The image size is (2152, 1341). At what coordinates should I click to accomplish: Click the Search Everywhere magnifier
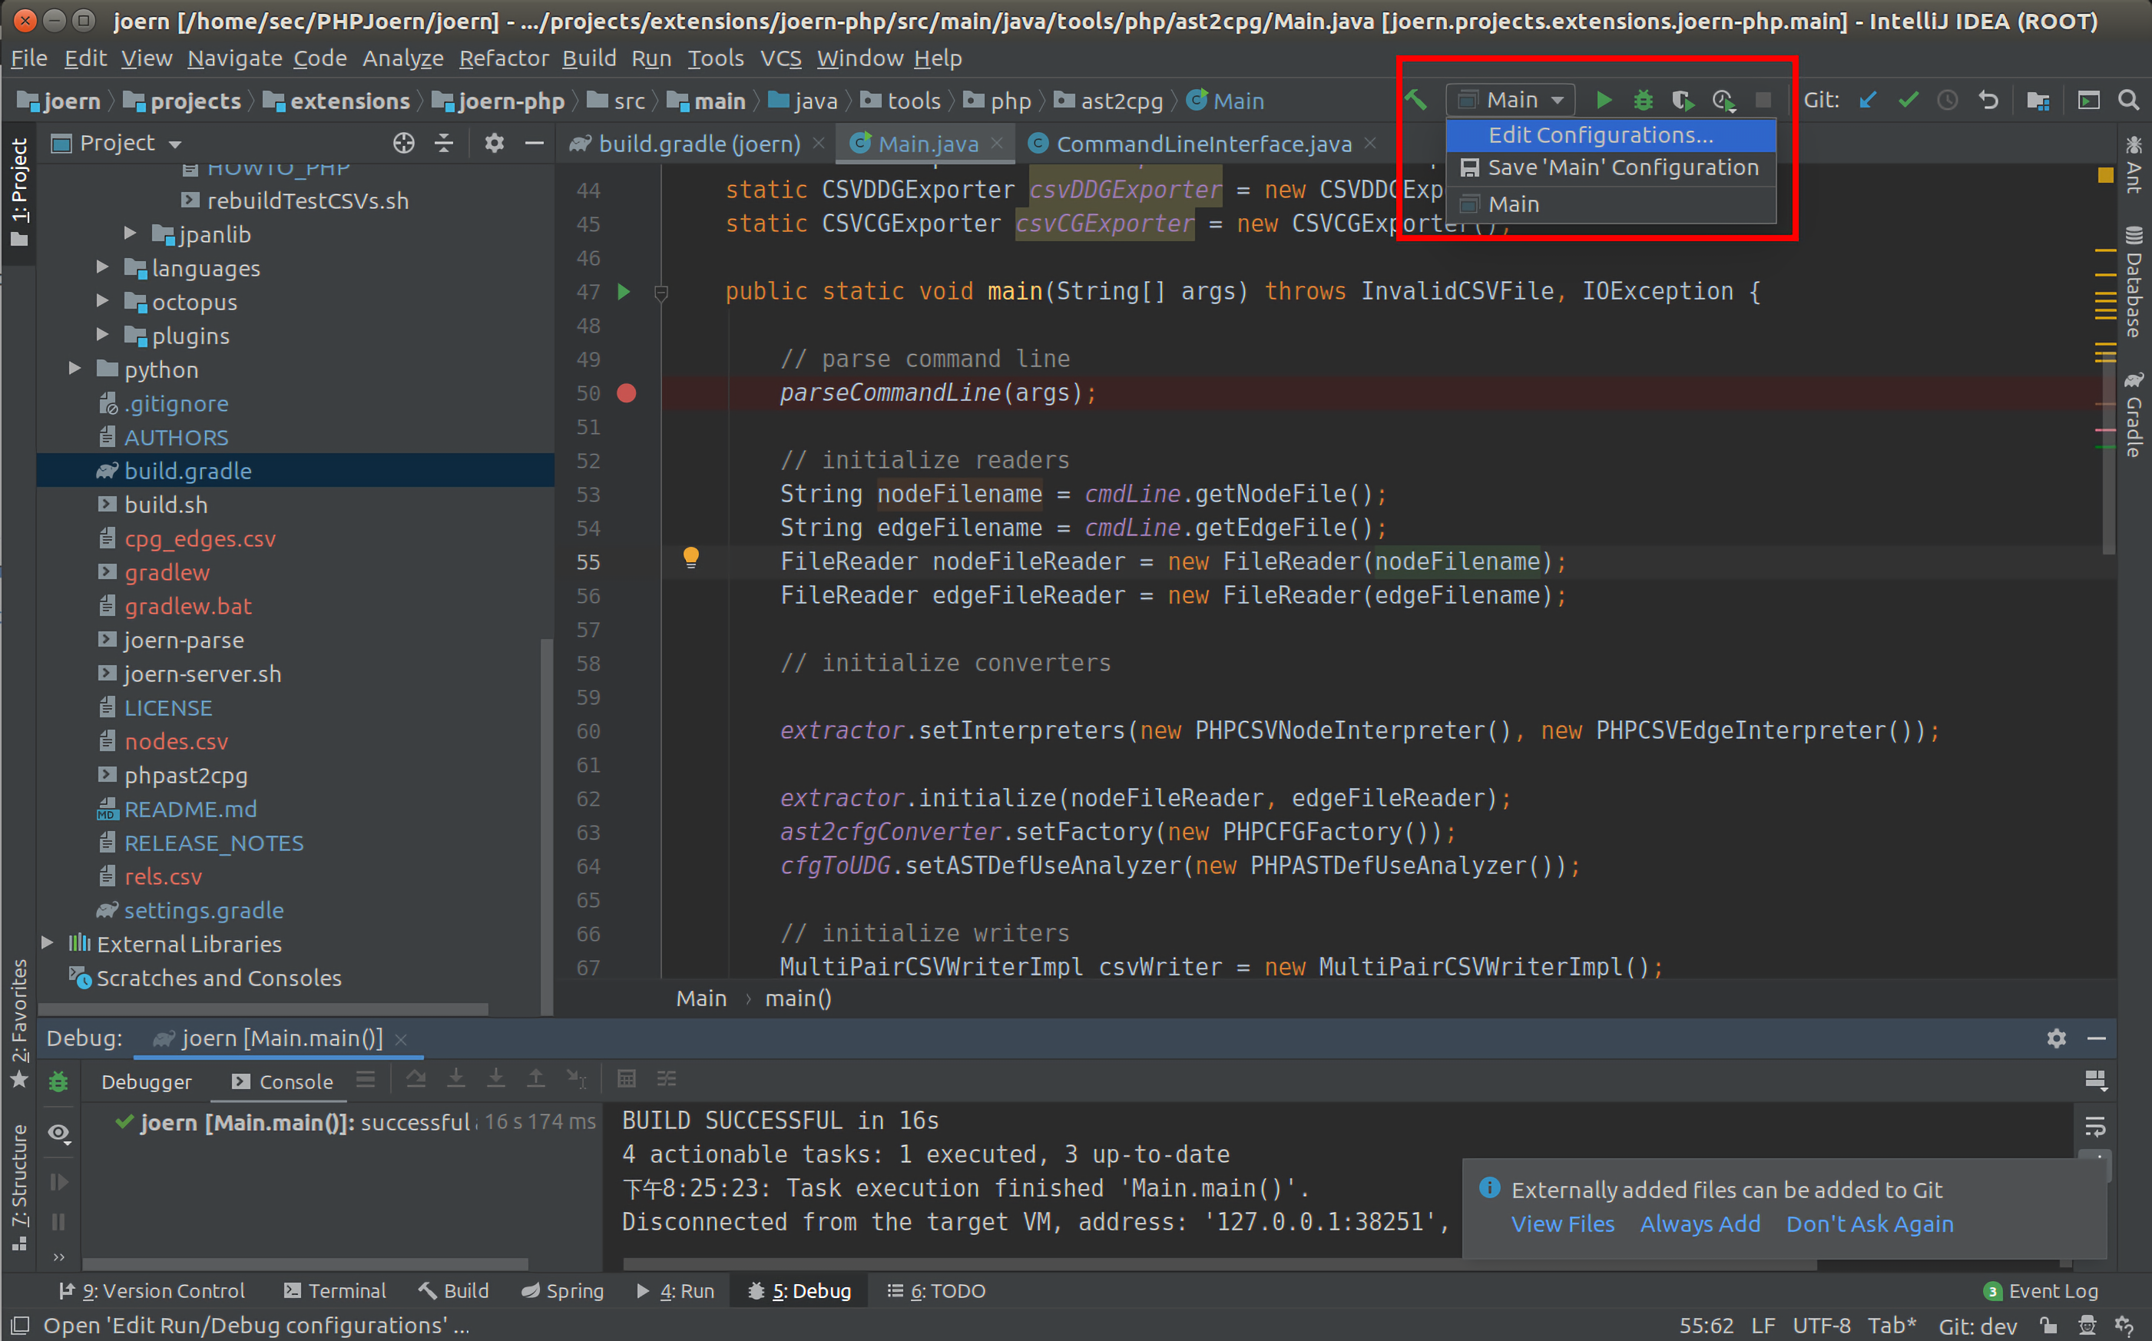[2128, 100]
